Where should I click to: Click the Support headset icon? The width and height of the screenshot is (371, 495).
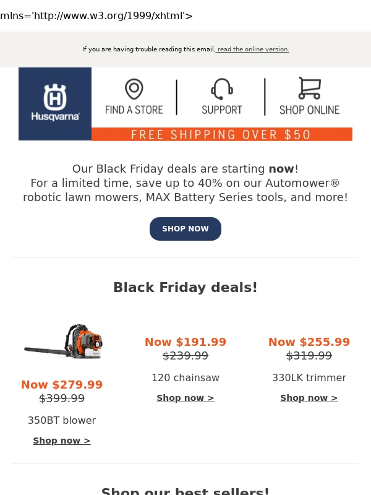[221, 89]
